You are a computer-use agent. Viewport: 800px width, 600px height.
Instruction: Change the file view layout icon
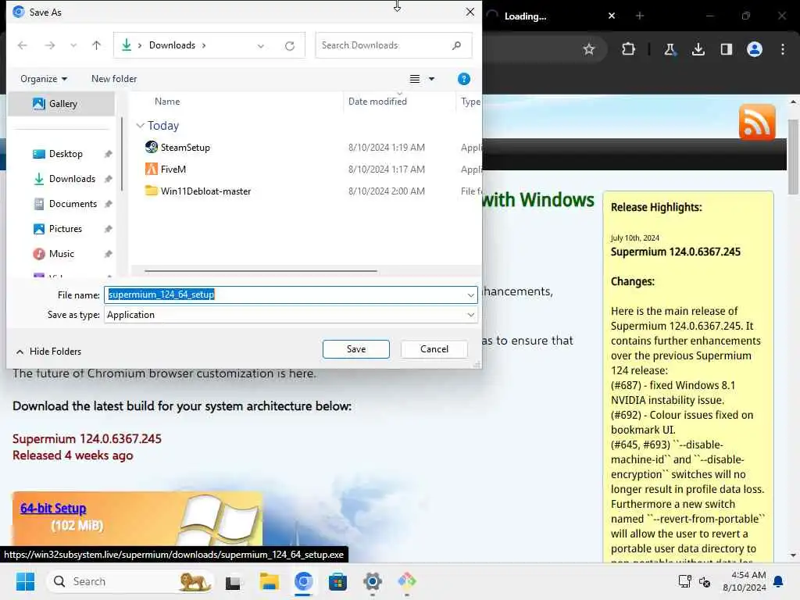tap(415, 79)
